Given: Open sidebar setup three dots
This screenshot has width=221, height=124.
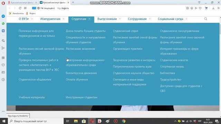Looking at the screenshot, I should point(3,111).
